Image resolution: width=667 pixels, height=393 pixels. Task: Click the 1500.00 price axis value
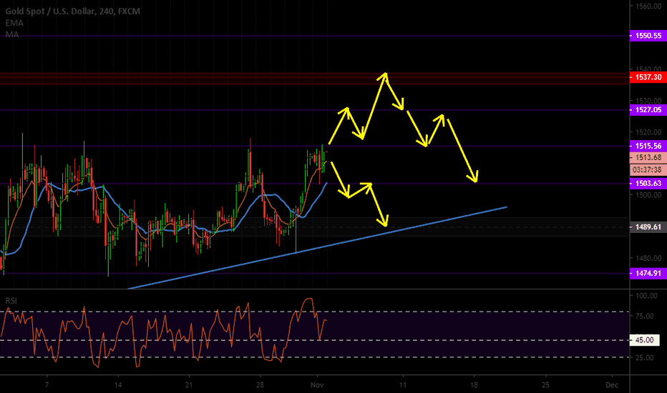pyautogui.click(x=648, y=195)
